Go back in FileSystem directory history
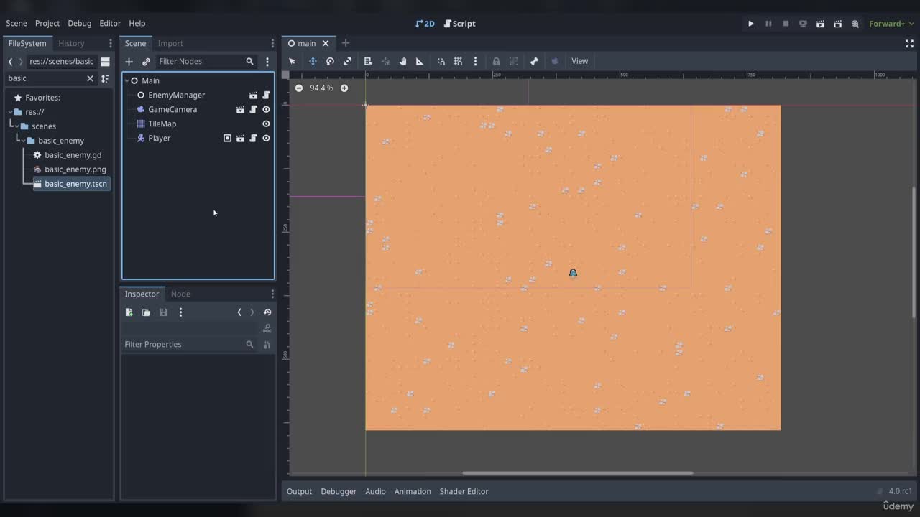This screenshot has width=920, height=517. point(10,62)
